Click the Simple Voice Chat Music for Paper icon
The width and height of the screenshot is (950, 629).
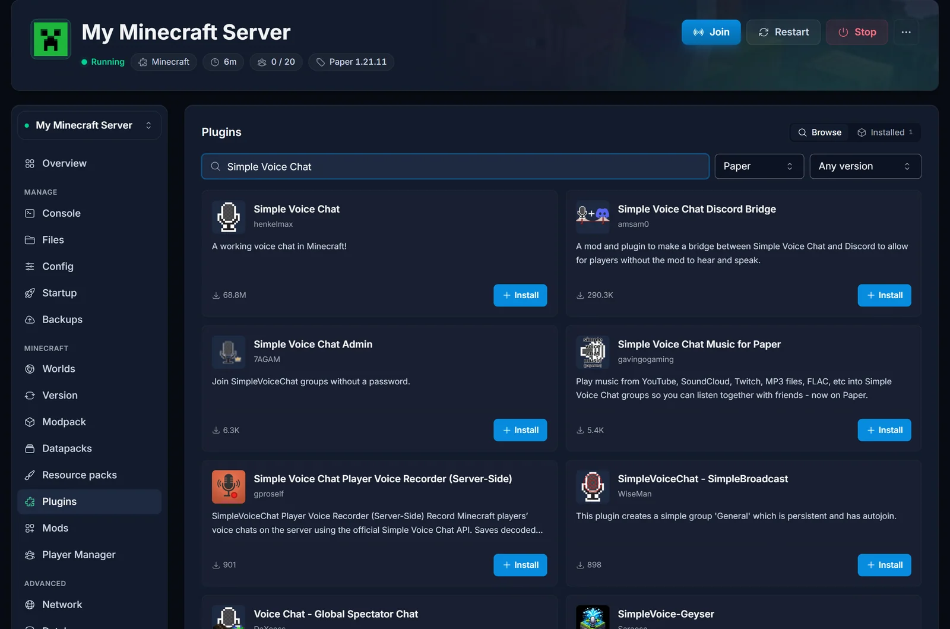pos(593,352)
